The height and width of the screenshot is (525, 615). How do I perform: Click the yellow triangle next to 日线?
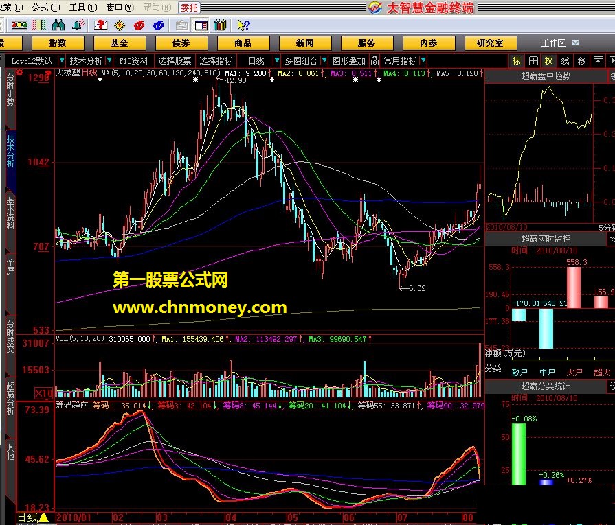(x=43, y=517)
